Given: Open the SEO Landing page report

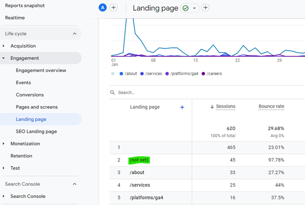Looking at the screenshot, I should point(36,131).
